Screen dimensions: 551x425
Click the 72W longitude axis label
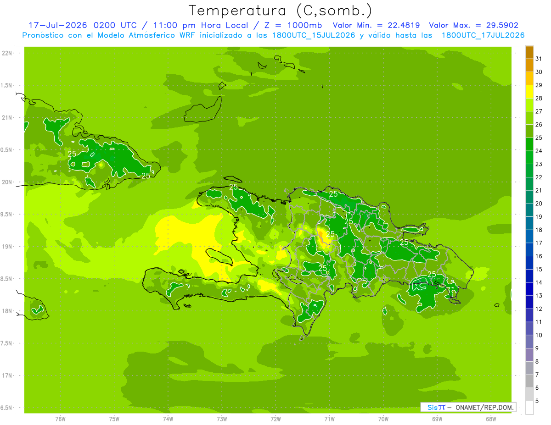275,419
